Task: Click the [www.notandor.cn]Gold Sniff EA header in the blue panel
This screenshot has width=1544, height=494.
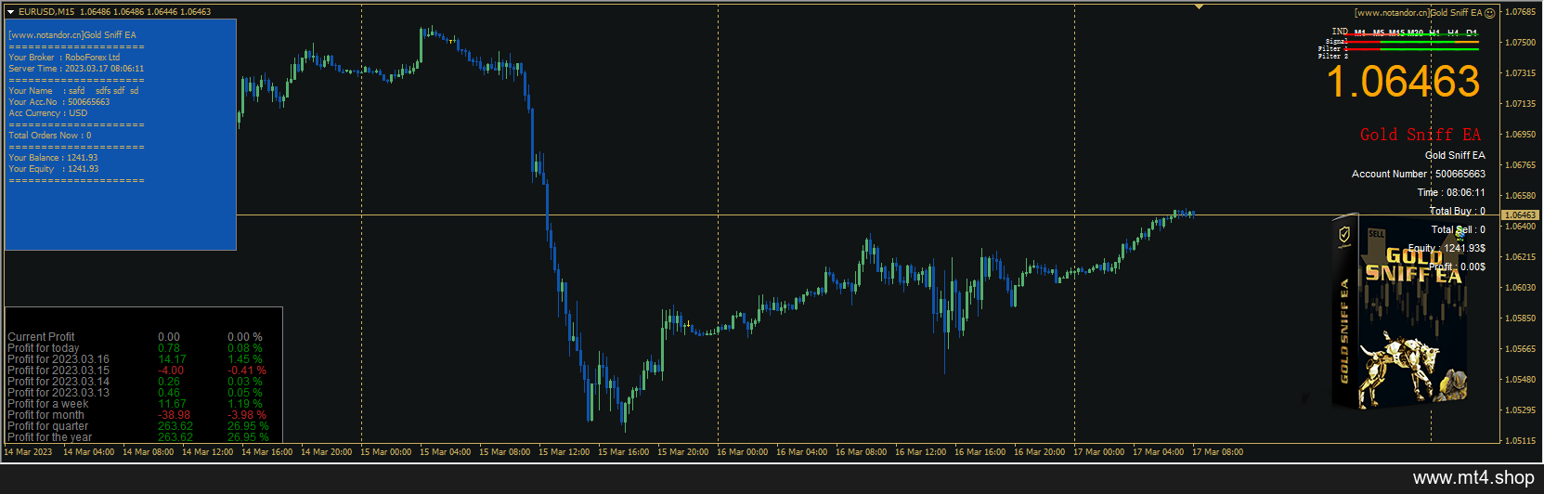Action: point(72,35)
